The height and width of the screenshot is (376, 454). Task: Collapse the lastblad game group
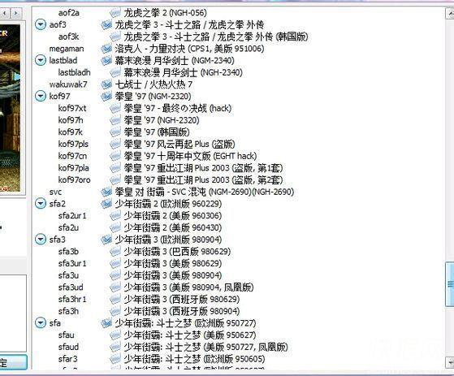click(x=41, y=60)
